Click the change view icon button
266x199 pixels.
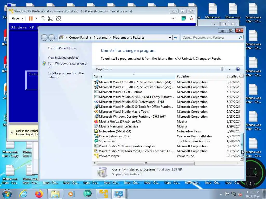coord(223,69)
